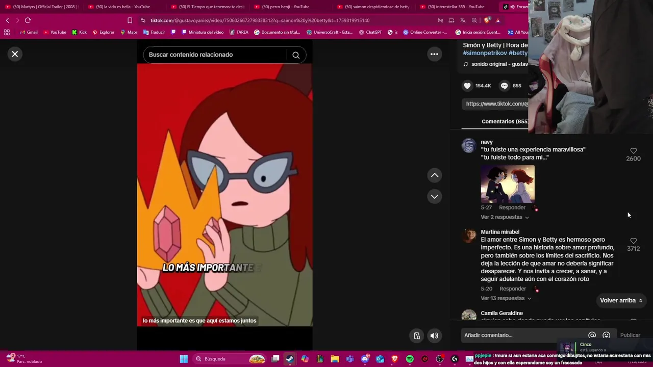Viewport: 653px width, 367px height.
Task: Open Brave Shields lion icon
Action: pos(487,20)
